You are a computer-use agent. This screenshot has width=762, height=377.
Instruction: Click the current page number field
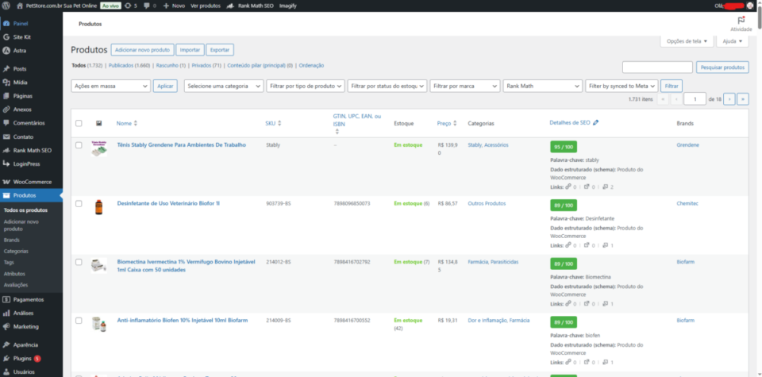[x=695, y=99]
